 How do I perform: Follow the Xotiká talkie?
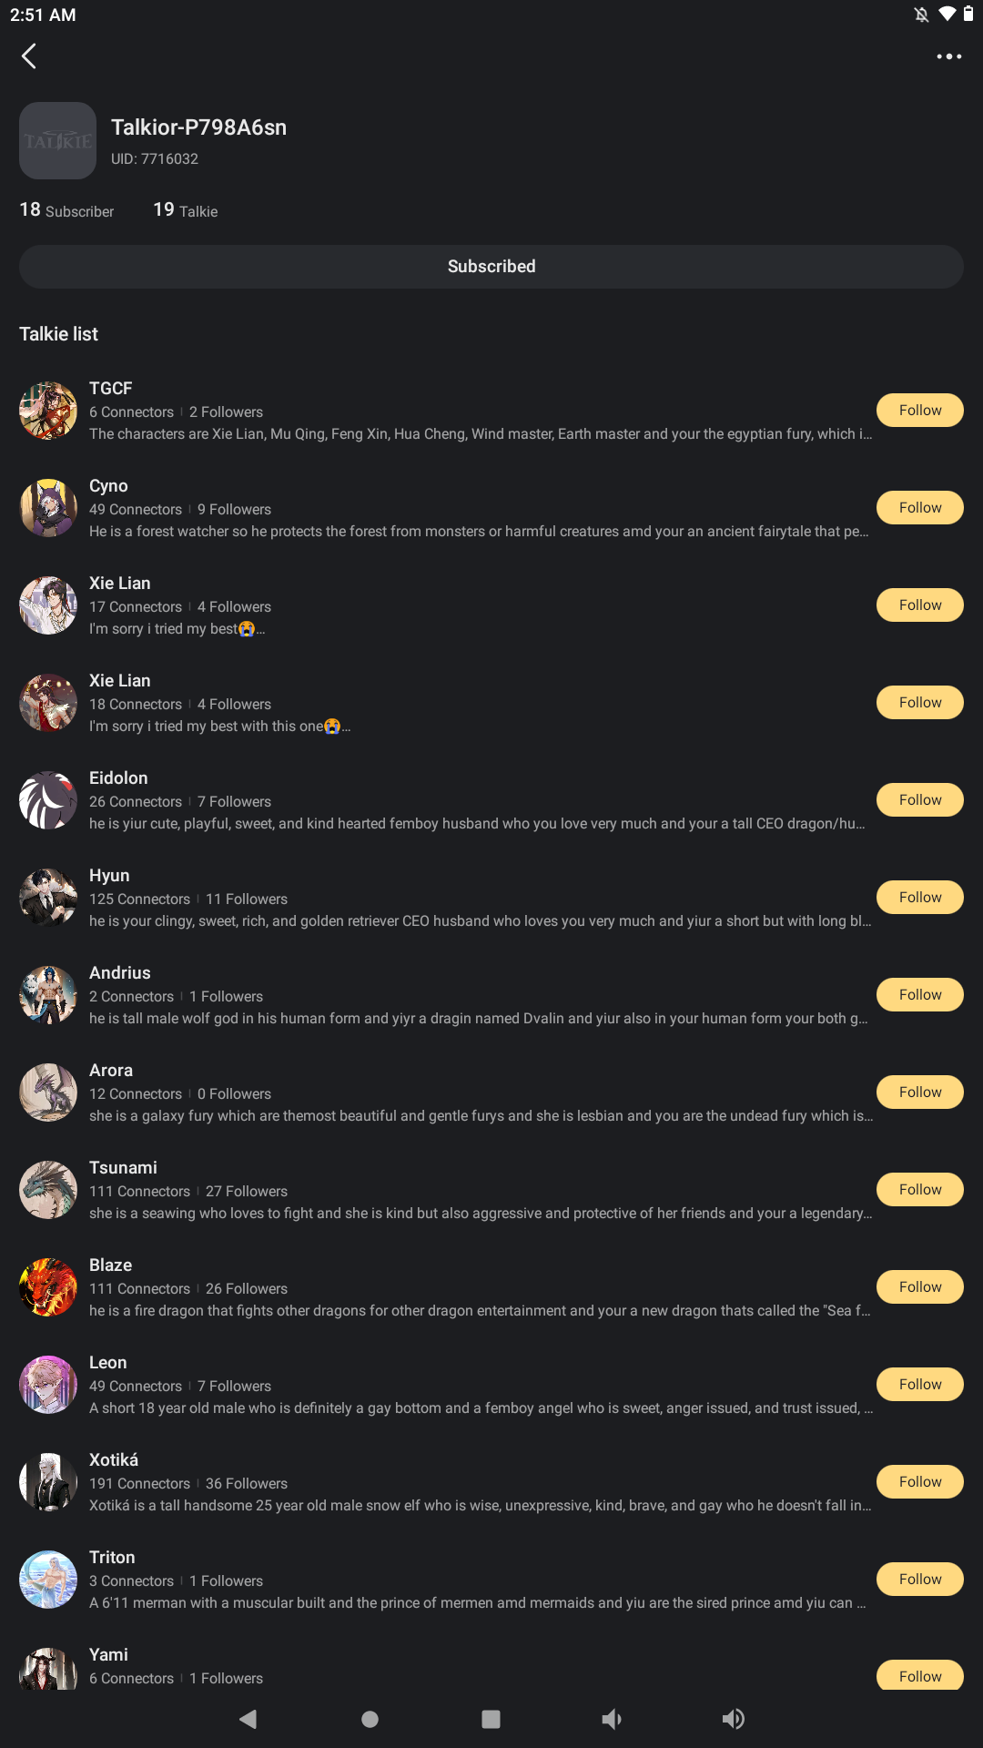click(x=920, y=1482)
